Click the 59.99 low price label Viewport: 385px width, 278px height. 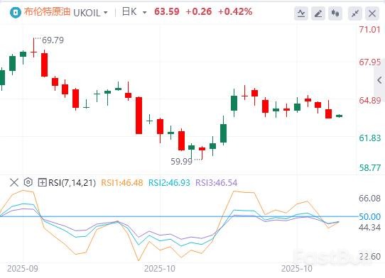point(181,162)
